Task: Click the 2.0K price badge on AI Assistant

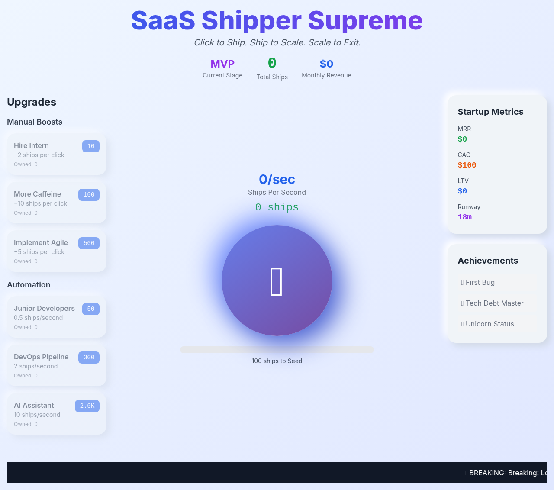Action: click(x=87, y=406)
